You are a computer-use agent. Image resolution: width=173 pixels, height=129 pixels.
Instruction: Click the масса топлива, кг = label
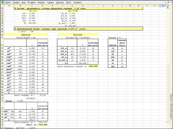tap(25, 95)
